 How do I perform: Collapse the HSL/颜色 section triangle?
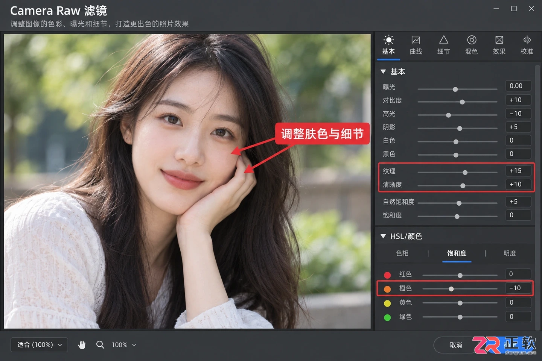383,236
